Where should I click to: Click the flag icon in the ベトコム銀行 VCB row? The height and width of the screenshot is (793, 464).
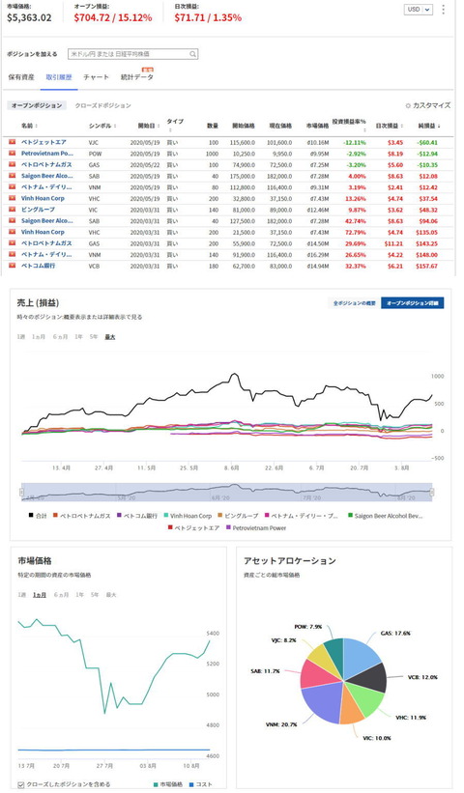coord(13,266)
